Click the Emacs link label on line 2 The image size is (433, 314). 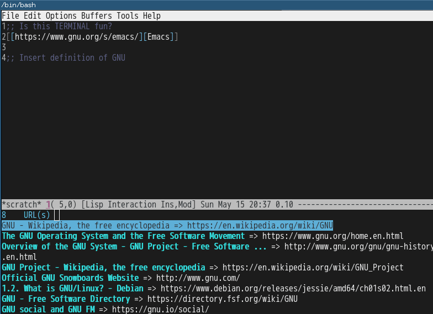158,36
